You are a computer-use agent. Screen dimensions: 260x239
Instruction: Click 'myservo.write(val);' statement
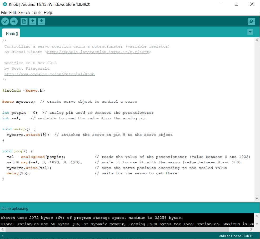point(29,168)
